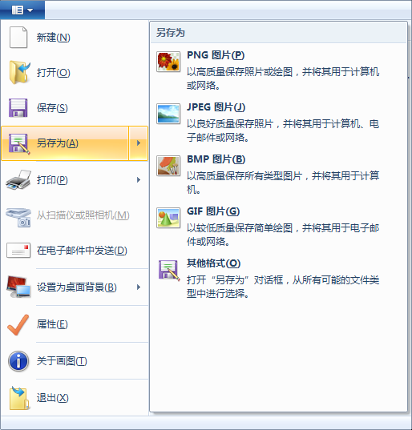Click the purple floppy disk 保存 icon
Screen dimensions: 412x430
point(18,108)
